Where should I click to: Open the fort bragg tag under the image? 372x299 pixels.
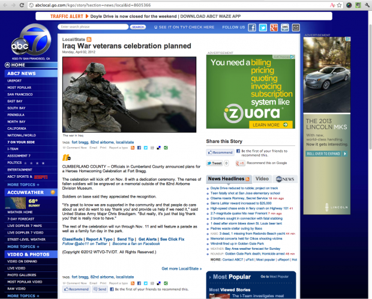pos(80,142)
